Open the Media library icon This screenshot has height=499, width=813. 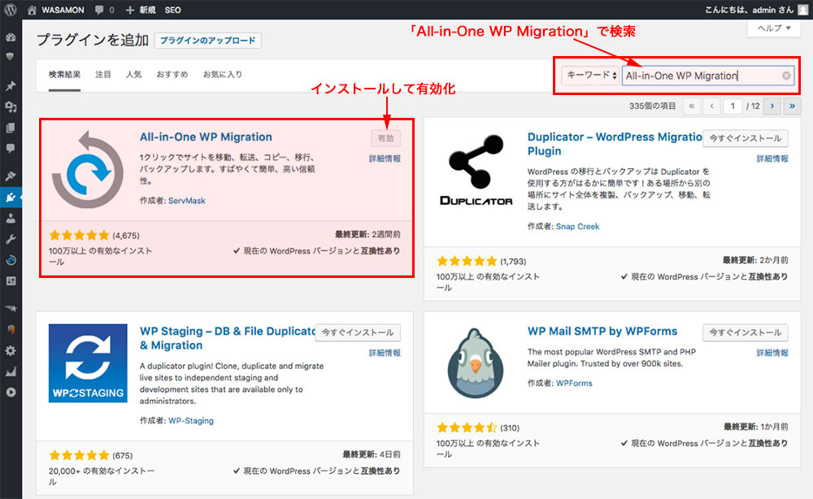tap(11, 106)
